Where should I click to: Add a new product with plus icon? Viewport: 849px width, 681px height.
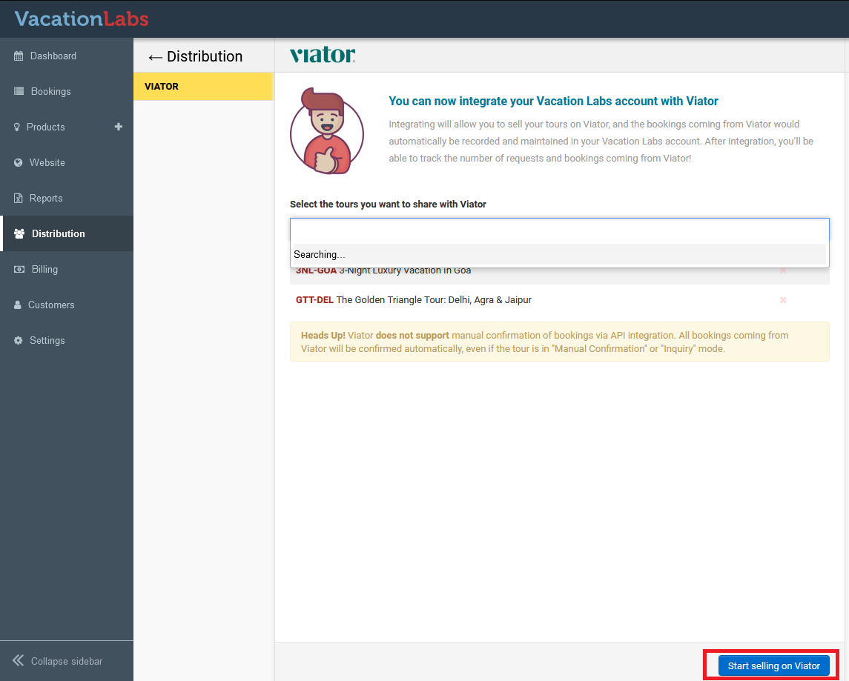point(118,127)
